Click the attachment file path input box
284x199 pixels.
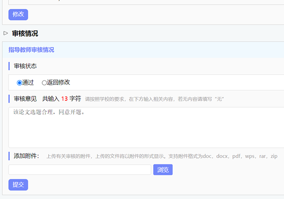coord(80,170)
